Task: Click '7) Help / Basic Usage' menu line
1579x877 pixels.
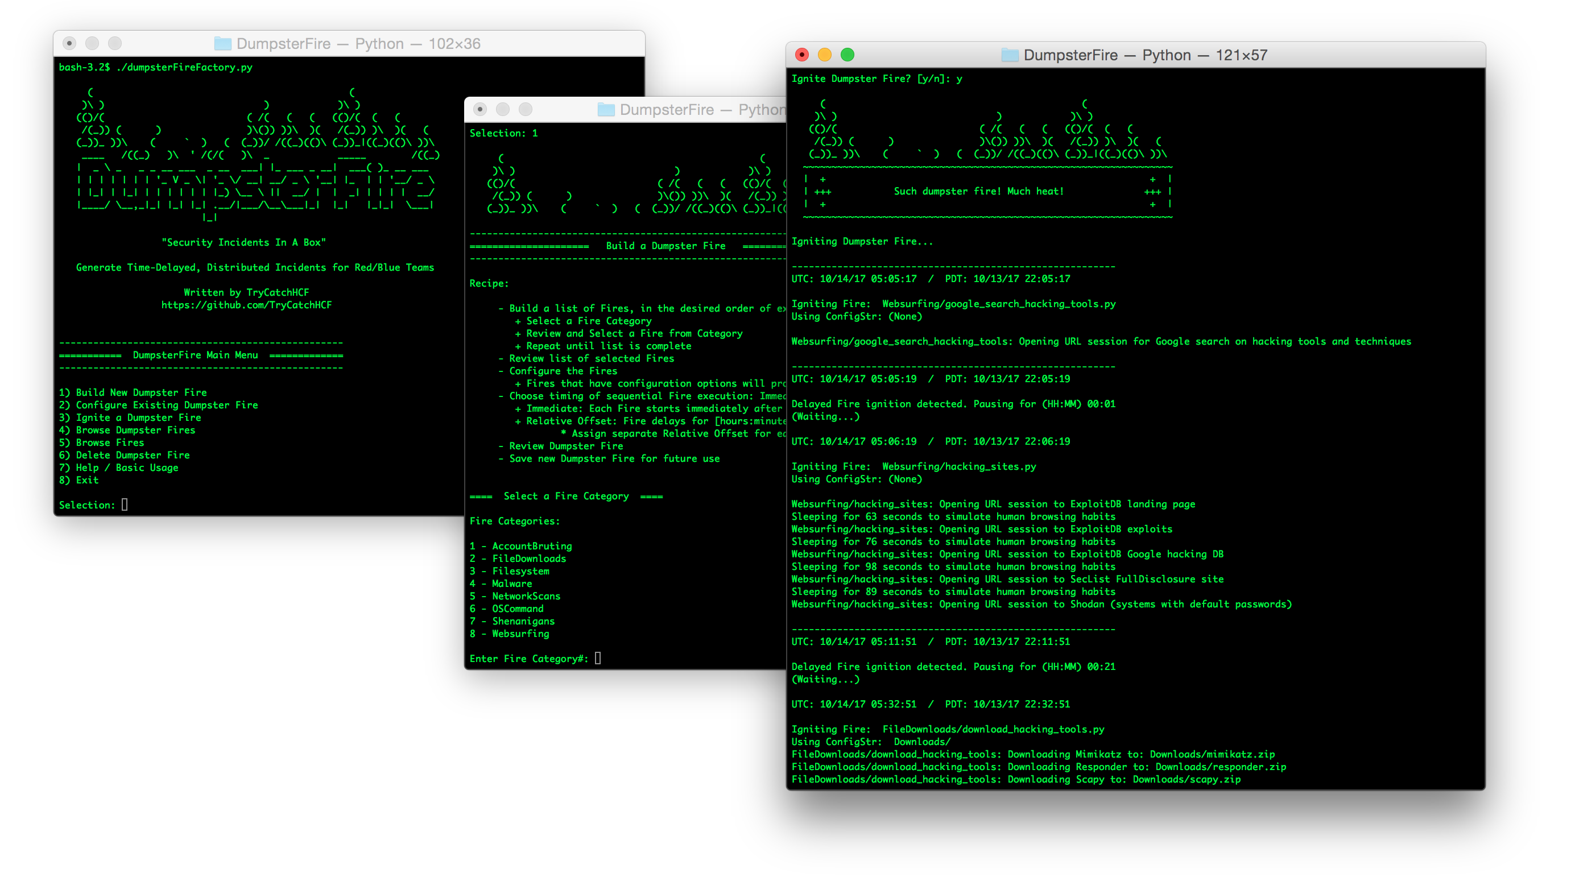Action: click(x=119, y=468)
